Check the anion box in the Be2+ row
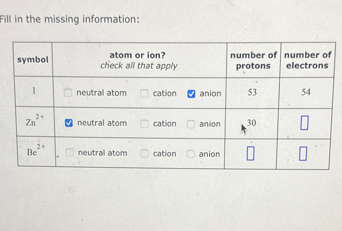Image resolution: width=342 pixels, height=231 pixels. [191, 154]
